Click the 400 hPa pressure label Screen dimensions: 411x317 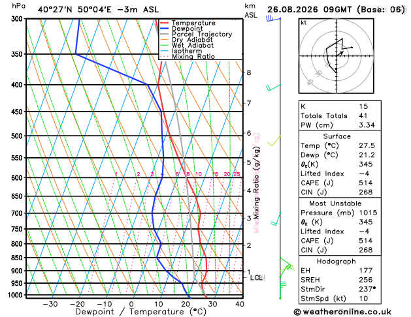click(x=18, y=85)
